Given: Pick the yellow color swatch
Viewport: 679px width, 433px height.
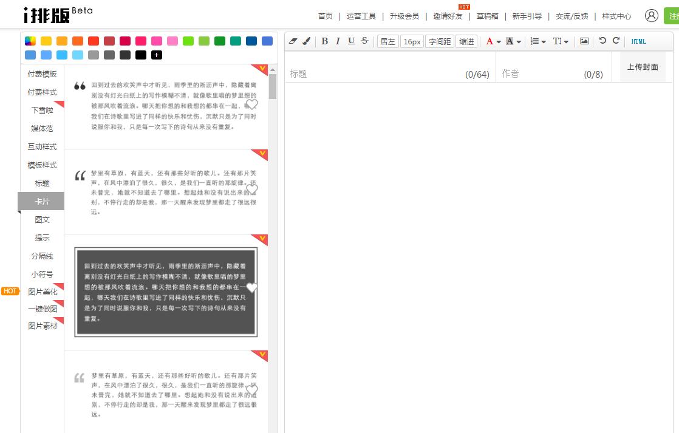Looking at the screenshot, I should click(x=46, y=41).
